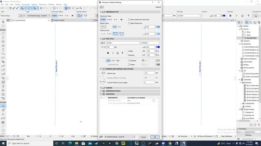Collapse the Text Style panel
261x146 pixels.
click(101, 39)
